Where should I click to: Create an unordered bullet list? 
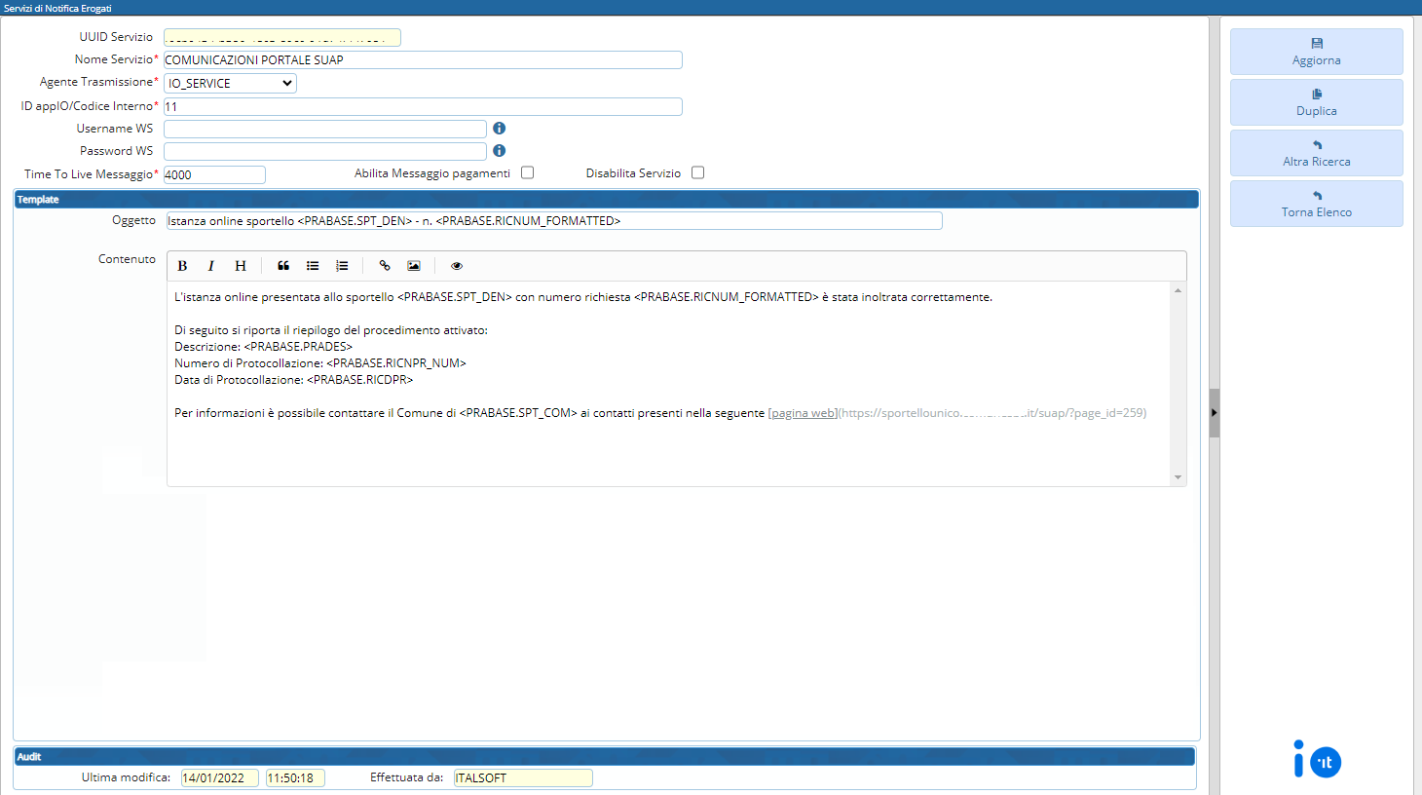[313, 266]
